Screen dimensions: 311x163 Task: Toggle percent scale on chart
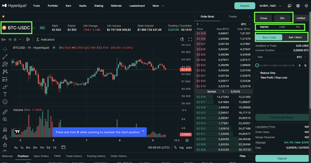click(175, 148)
